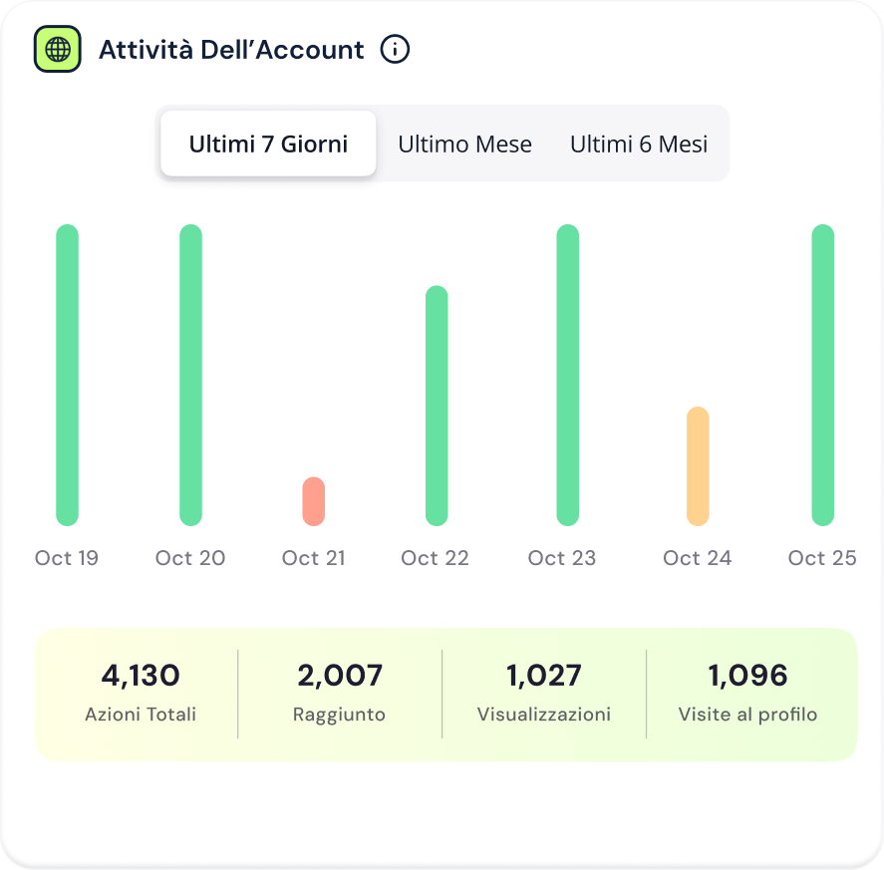Select the Oct 22 green bar
This screenshot has height=870, width=884.
pyautogui.click(x=437, y=406)
